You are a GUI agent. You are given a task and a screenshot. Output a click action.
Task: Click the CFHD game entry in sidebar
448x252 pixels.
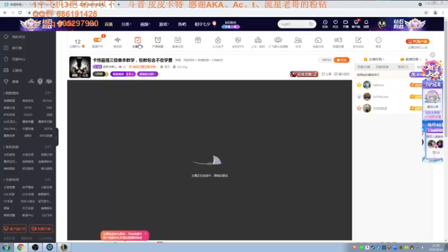click(28, 108)
